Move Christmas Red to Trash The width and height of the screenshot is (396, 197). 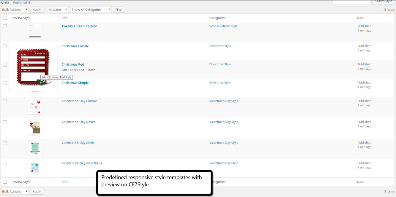pos(91,70)
